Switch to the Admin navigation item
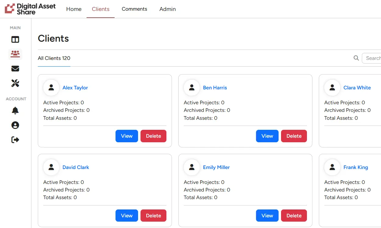 (167, 9)
